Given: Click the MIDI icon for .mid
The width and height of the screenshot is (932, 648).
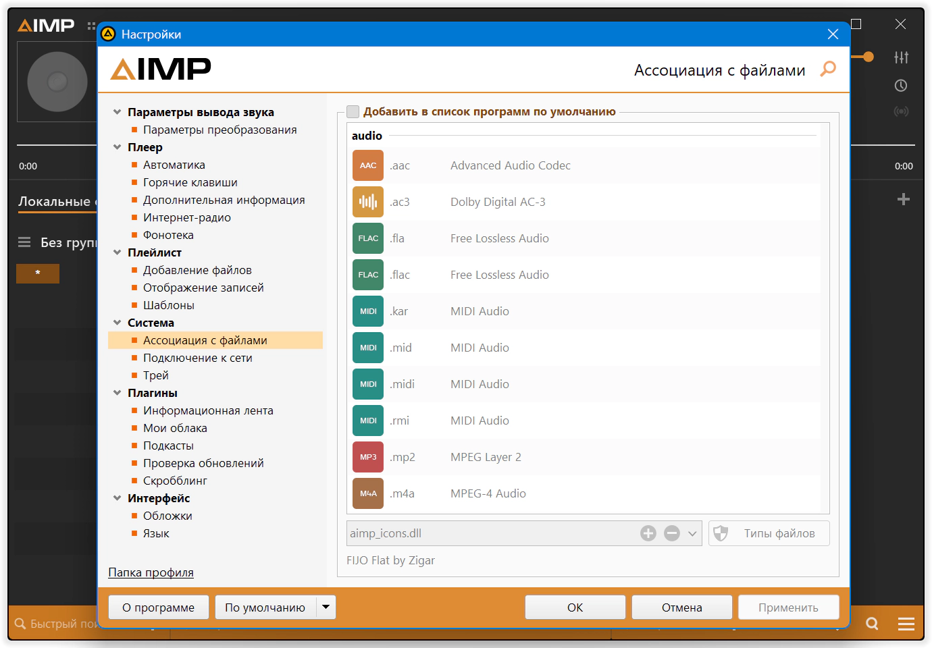Looking at the screenshot, I should tap(368, 348).
